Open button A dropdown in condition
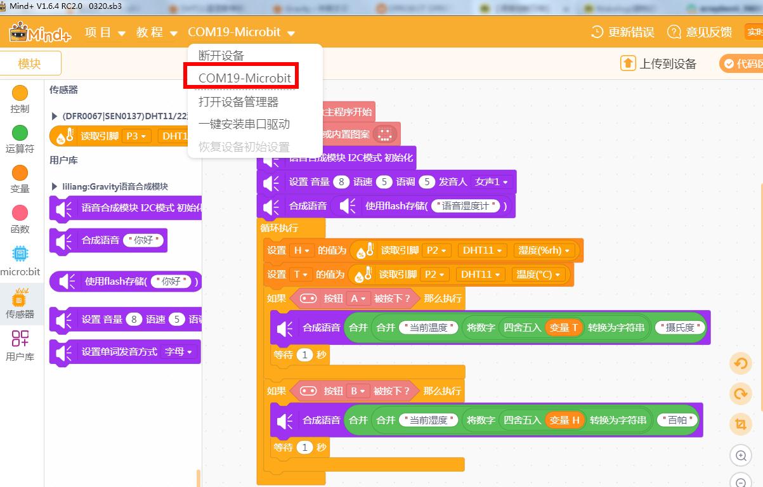 coord(358,298)
